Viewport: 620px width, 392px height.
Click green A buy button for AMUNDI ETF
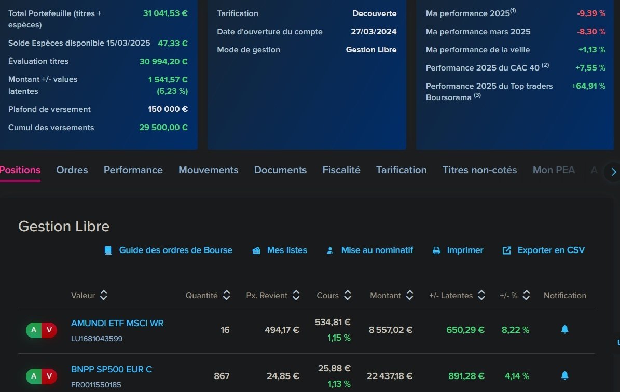click(34, 330)
